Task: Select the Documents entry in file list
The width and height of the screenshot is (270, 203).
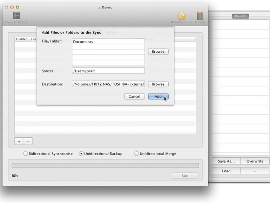Action: point(108,41)
